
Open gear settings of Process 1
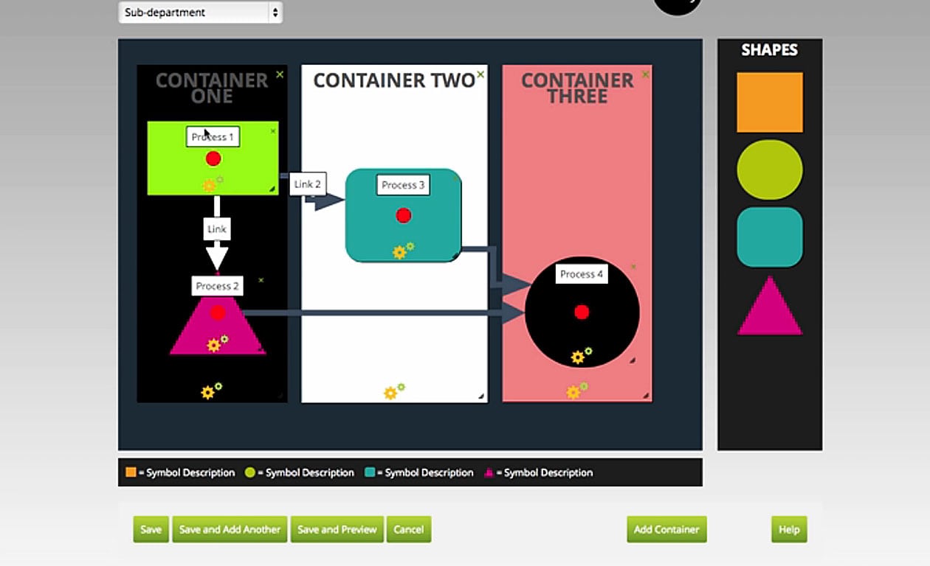tap(213, 184)
